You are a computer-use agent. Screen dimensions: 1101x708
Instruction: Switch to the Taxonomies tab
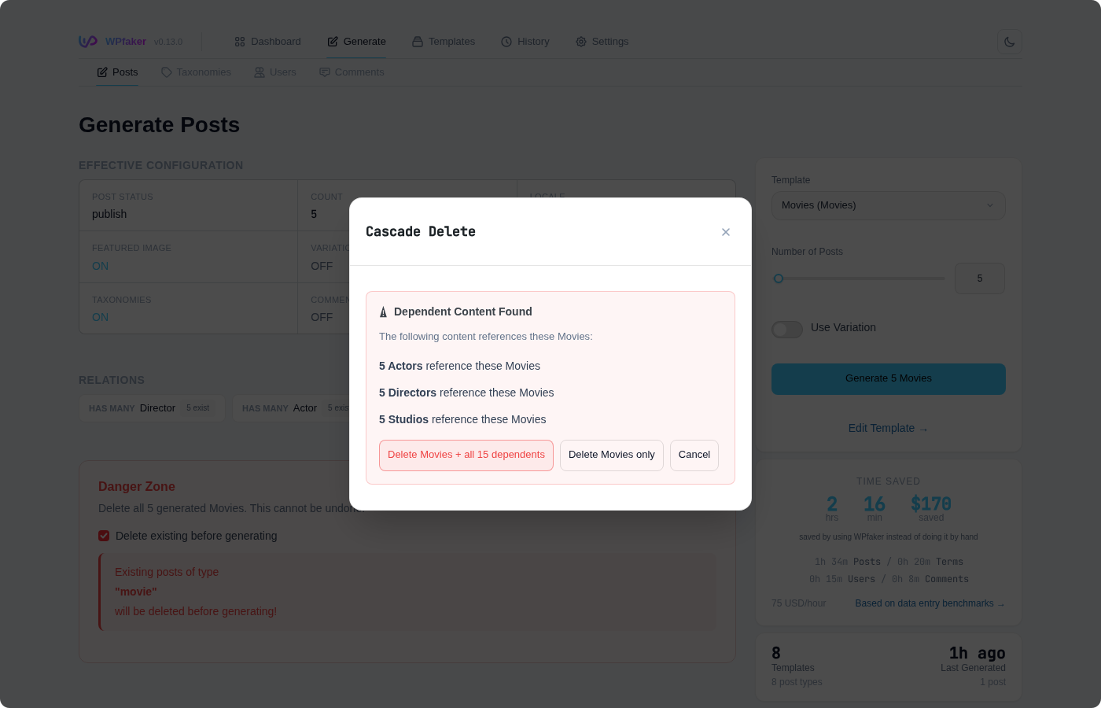click(x=196, y=72)
